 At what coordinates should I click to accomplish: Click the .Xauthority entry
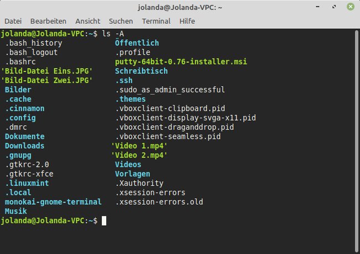[140, 183]
